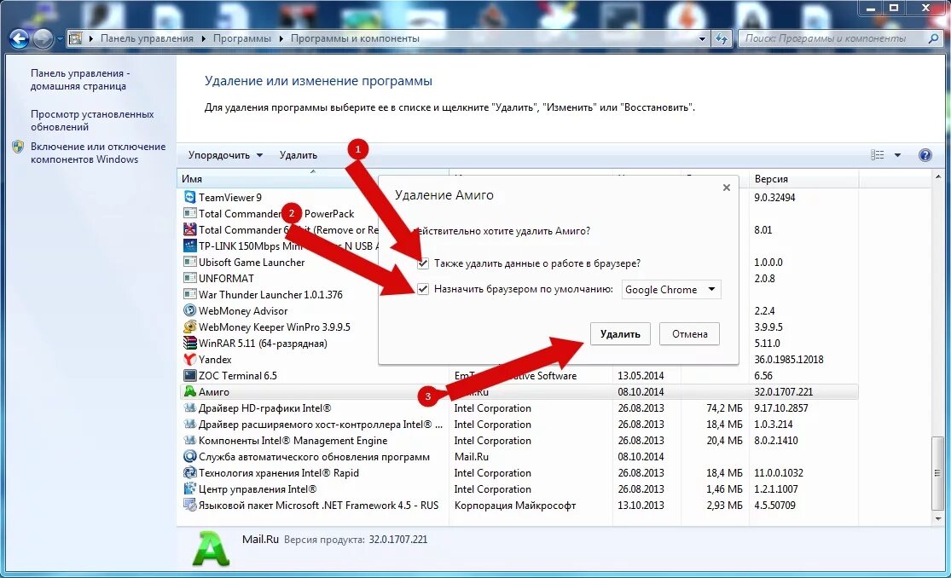Image resolution: width=951 pixels, height=578 pixels.
Task: Click the Yandex browser icon
Action: tap(190, 359)
